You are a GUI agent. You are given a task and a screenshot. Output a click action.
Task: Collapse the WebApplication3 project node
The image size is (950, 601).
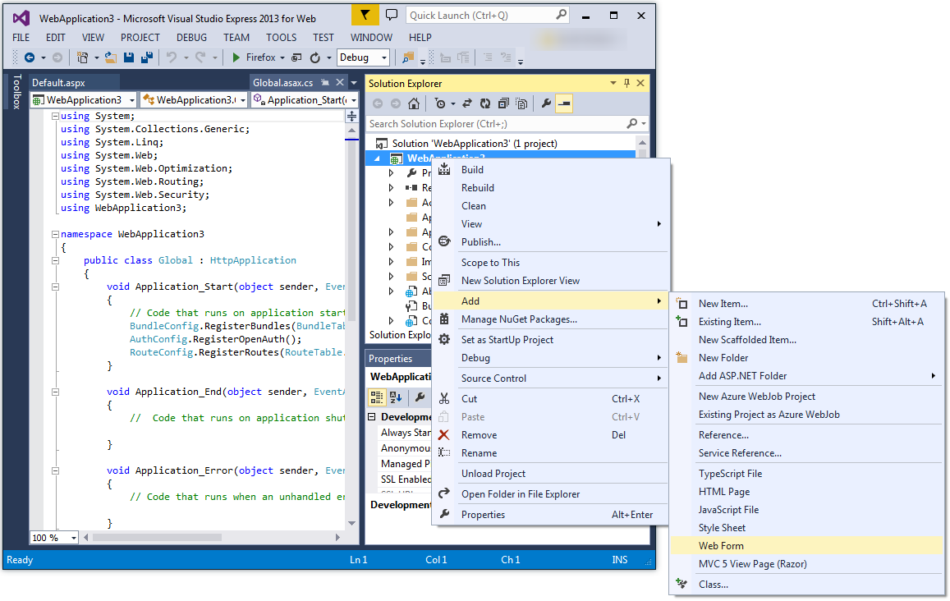tap(377, 158)
